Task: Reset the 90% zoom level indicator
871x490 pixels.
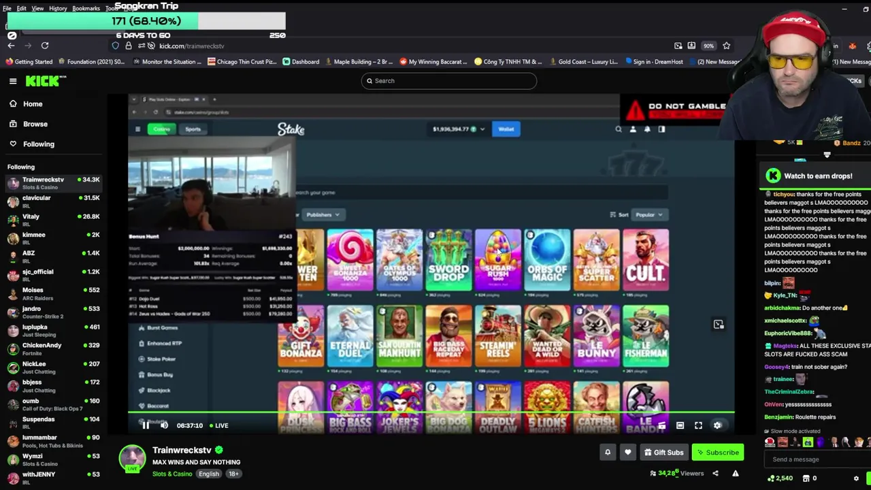Action: point(709,46)
